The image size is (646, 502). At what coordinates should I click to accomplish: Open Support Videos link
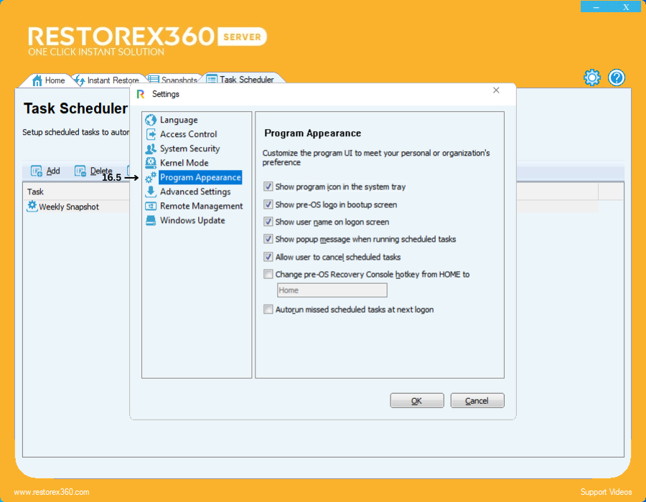click(606, 492)
